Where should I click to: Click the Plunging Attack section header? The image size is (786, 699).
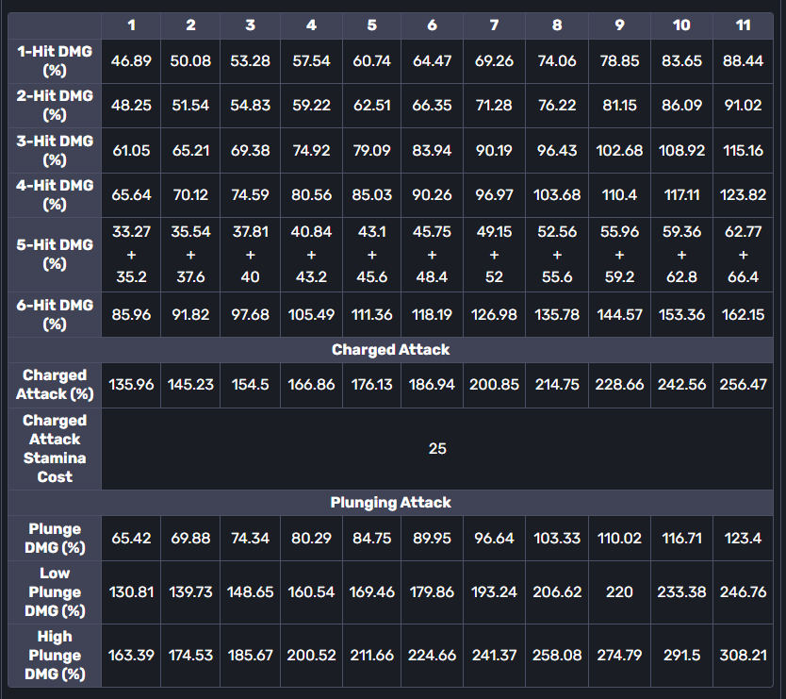coord(390,502)
